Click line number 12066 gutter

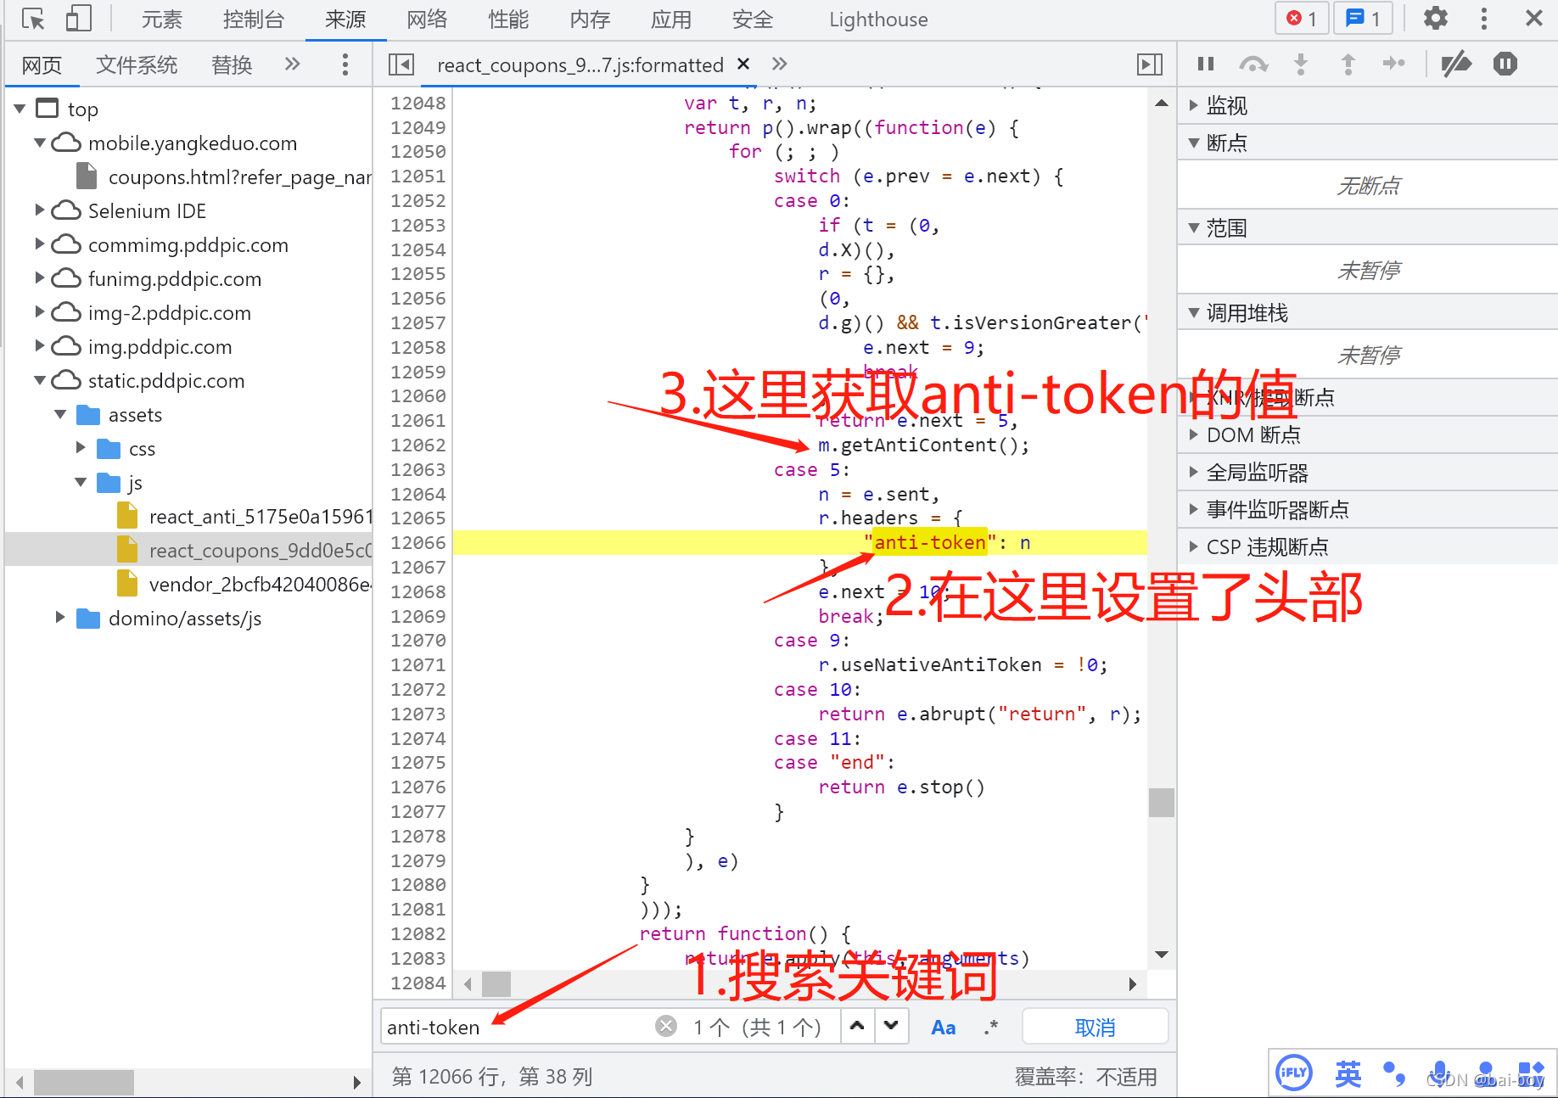pos(418,542)
